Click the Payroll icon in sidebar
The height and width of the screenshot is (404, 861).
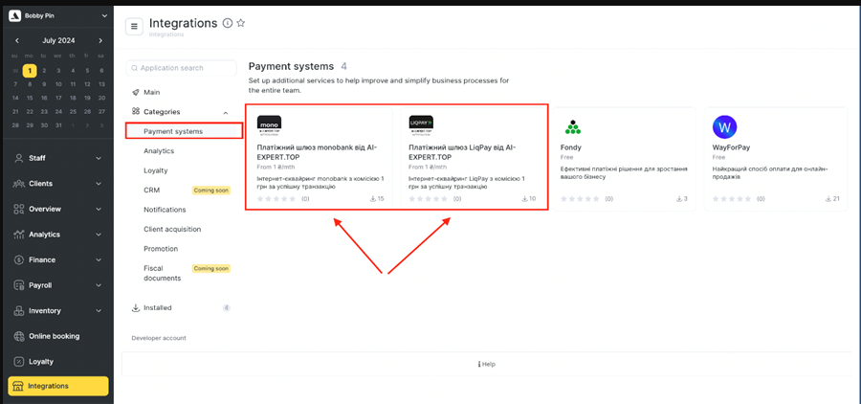(19, 285)
